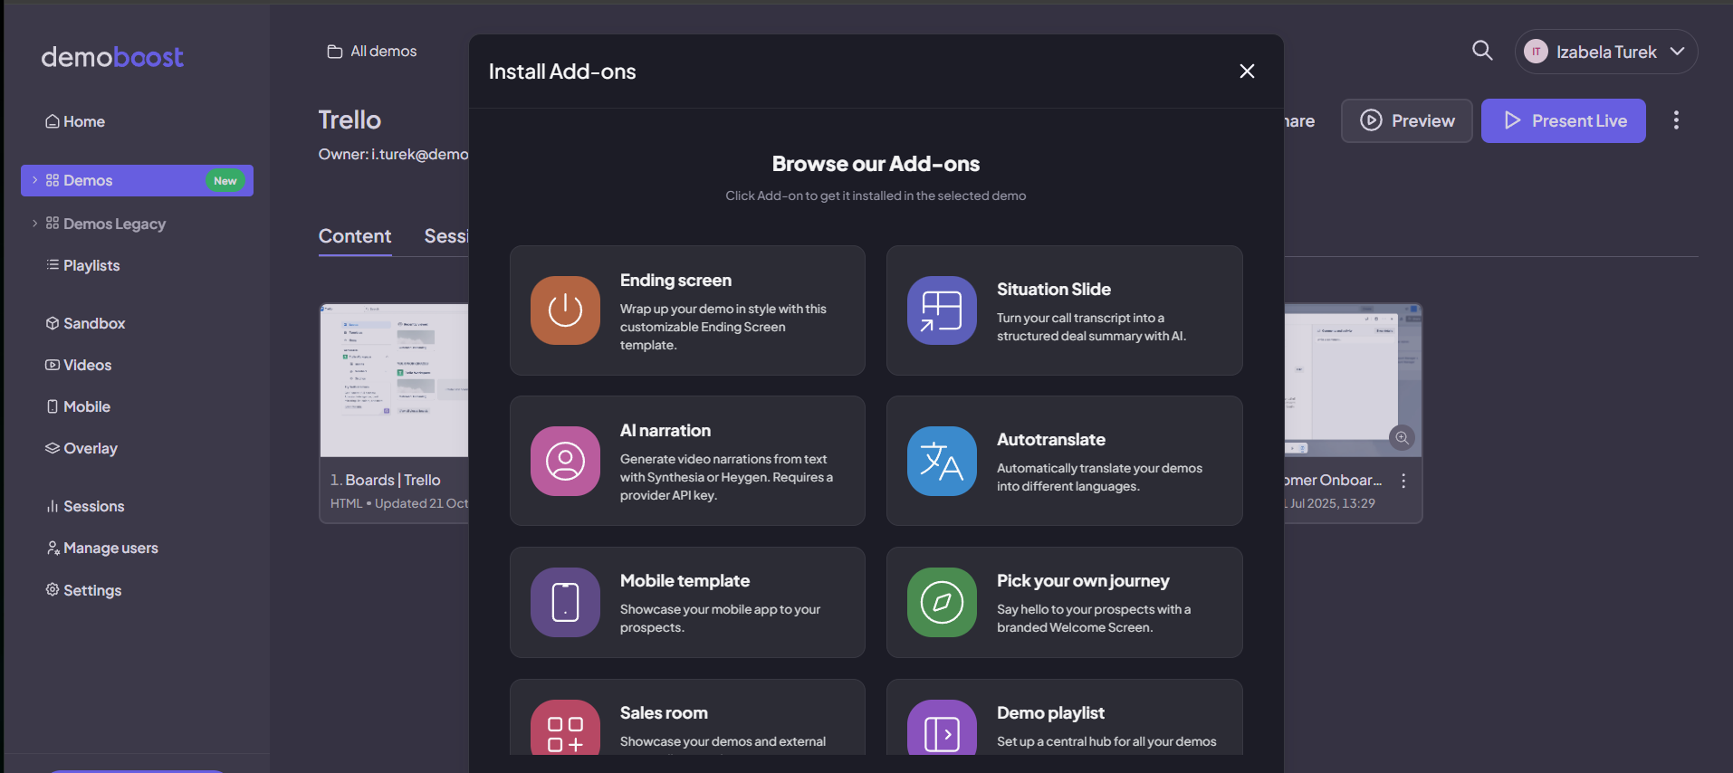Viewport: 1733px width, 773px height.
Task: Click the Sessions bar chart icon
Action: [53, 506]
